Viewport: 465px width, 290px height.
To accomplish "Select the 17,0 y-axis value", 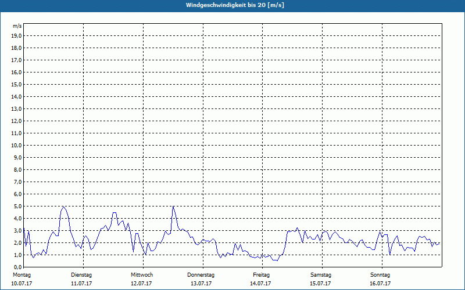I will point(16,60).
